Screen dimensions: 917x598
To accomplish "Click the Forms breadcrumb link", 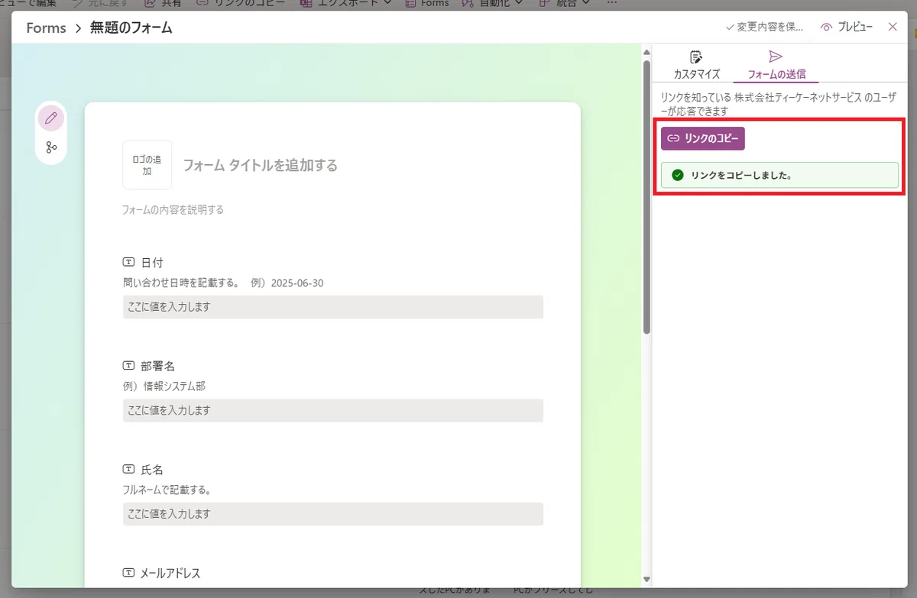I will [x=46, y=28].
